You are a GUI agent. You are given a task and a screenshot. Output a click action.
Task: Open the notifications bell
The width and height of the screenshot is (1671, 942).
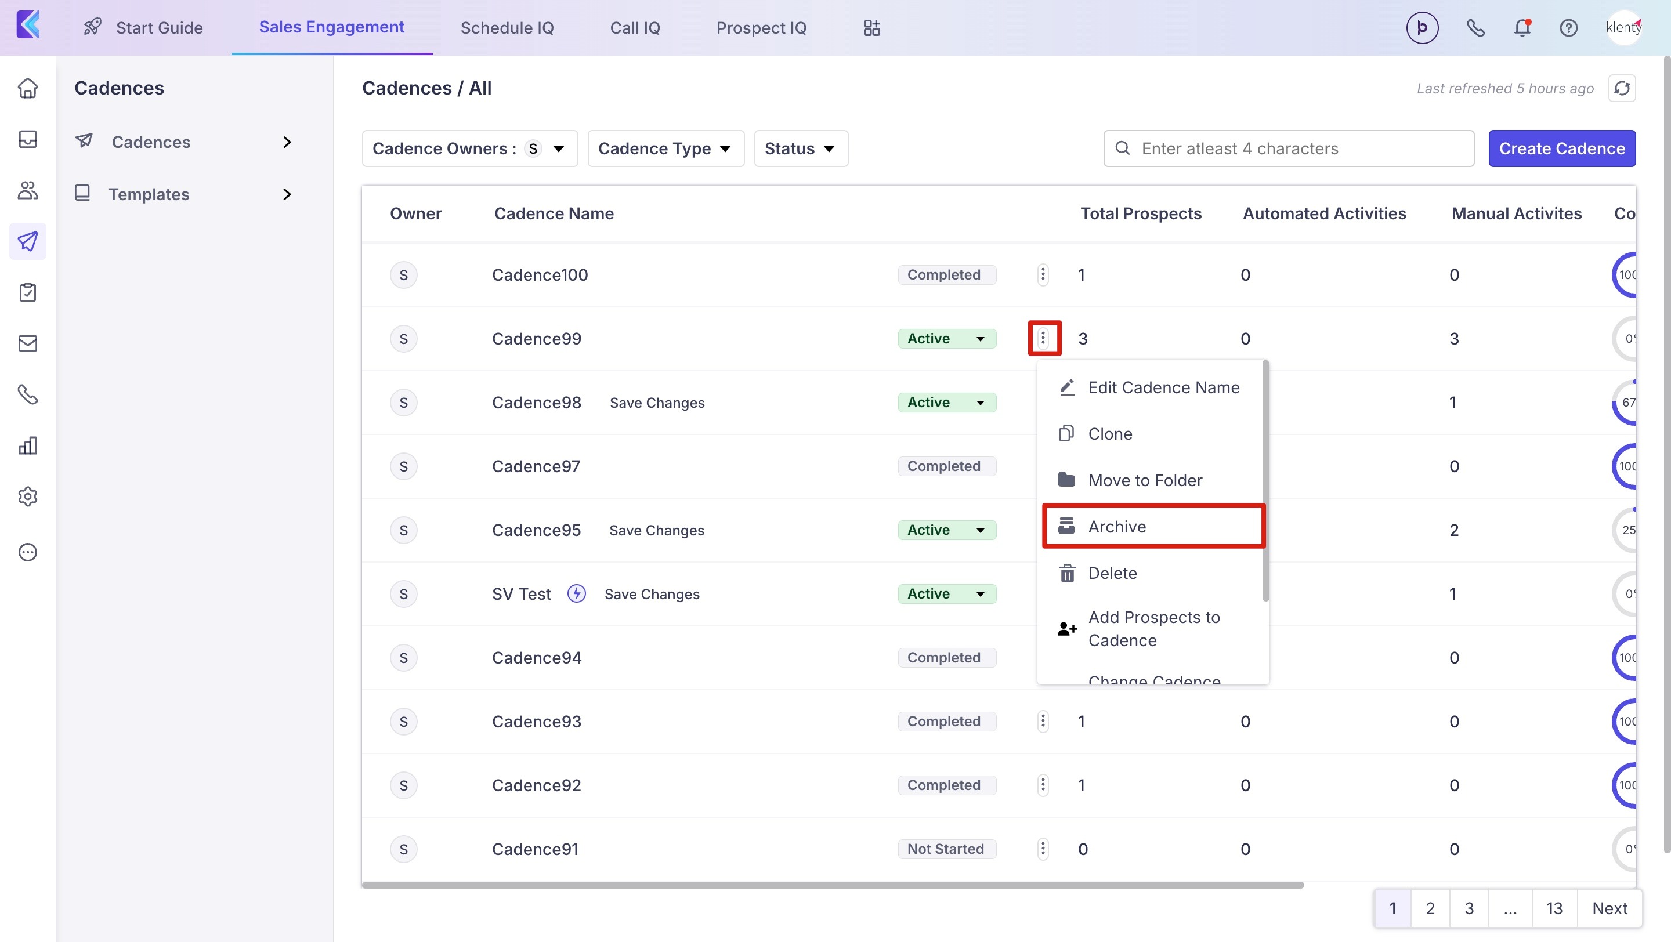(1522, 28)
